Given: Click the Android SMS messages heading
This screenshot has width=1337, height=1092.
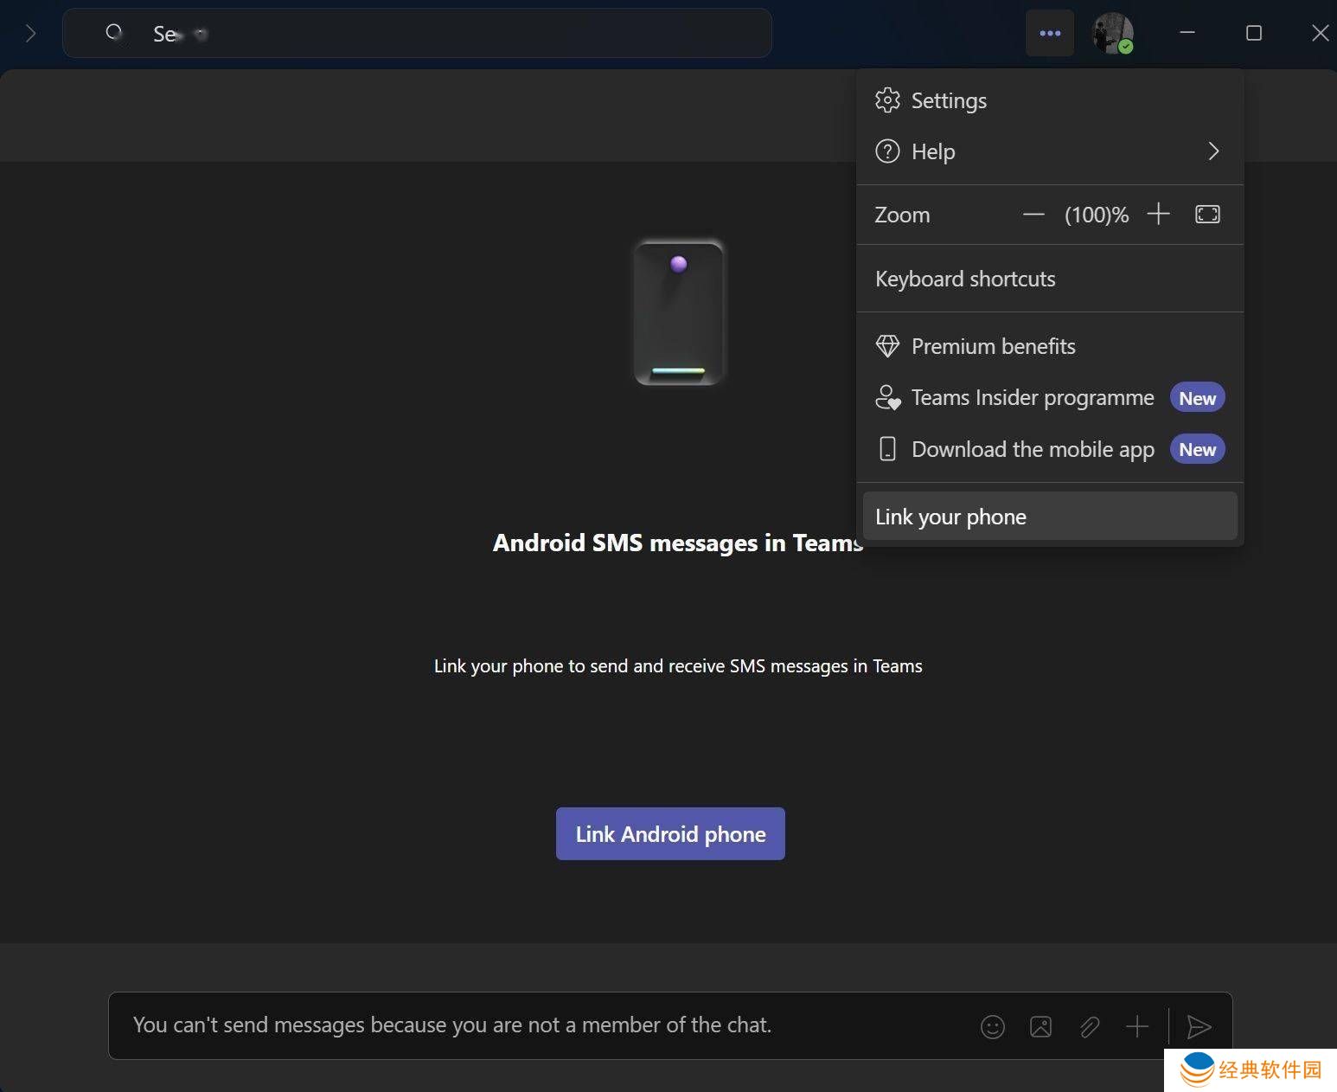Looking at the screenshot, I should [677, 543].
